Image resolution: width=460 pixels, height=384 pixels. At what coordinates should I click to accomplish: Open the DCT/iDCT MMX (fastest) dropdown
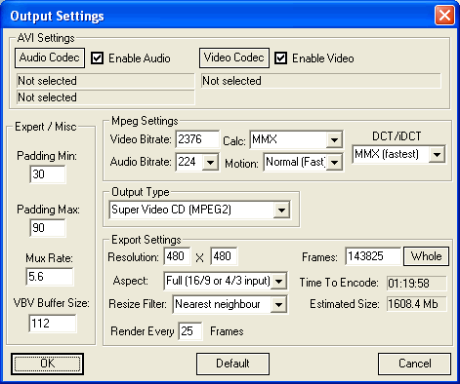coord(437,154)
